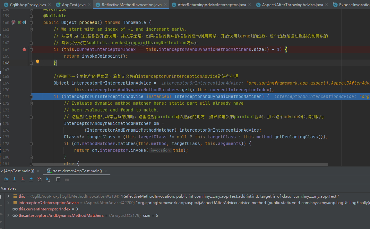Click the Trace Current Stream Chain icon
370x229 pixels.
tap(67, 180)
